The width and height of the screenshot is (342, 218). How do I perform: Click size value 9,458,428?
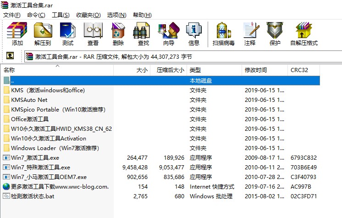pos(135,168)
